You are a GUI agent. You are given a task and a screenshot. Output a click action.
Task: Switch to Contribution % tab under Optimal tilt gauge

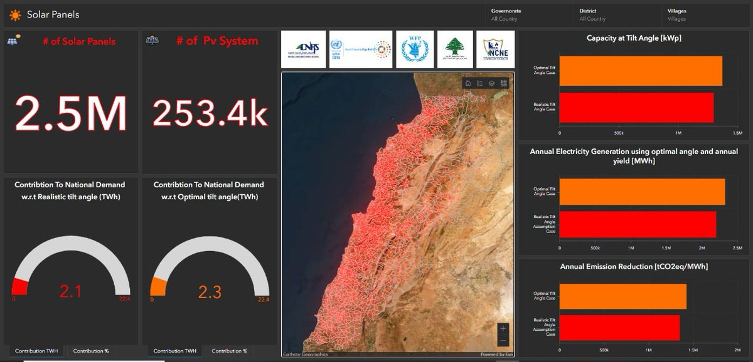pyautogui.click(x=230, y=351)
